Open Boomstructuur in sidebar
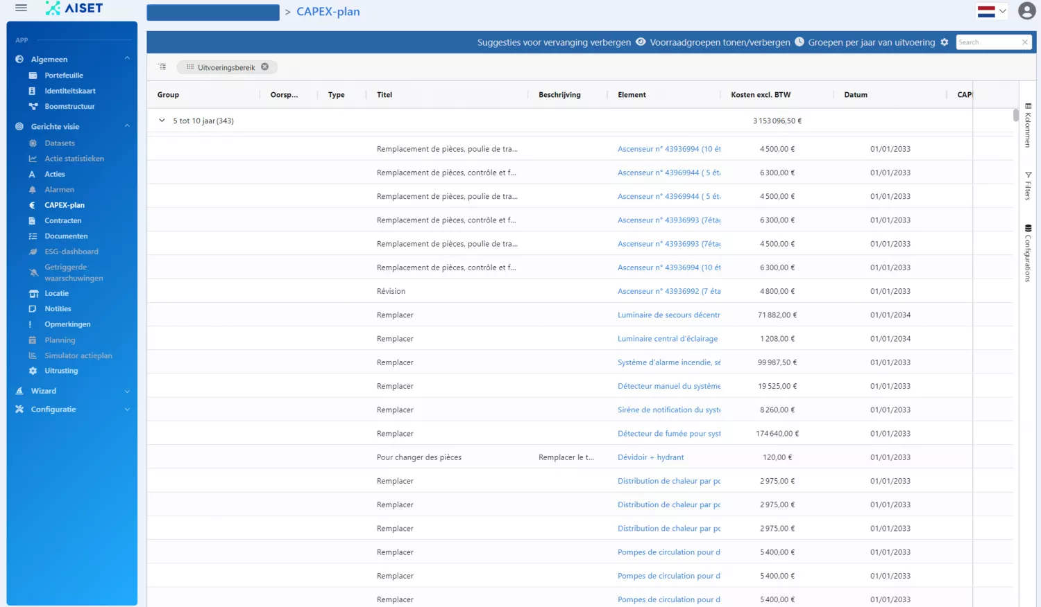 [x=69, y=106]
